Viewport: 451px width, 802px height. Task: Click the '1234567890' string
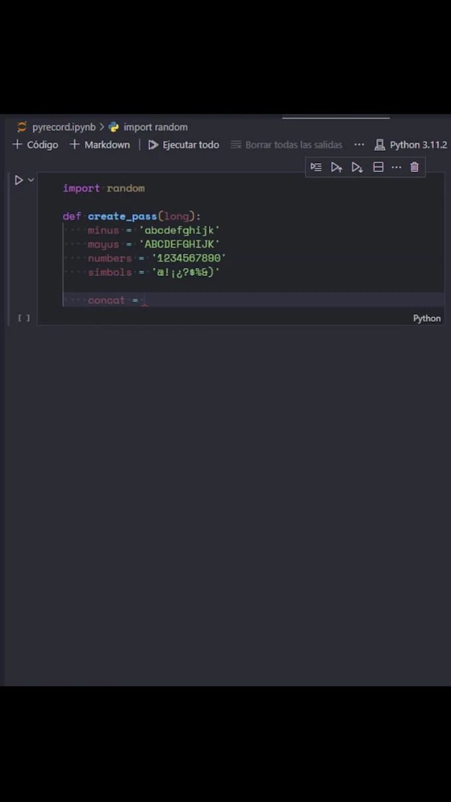[x=189, y=258]
